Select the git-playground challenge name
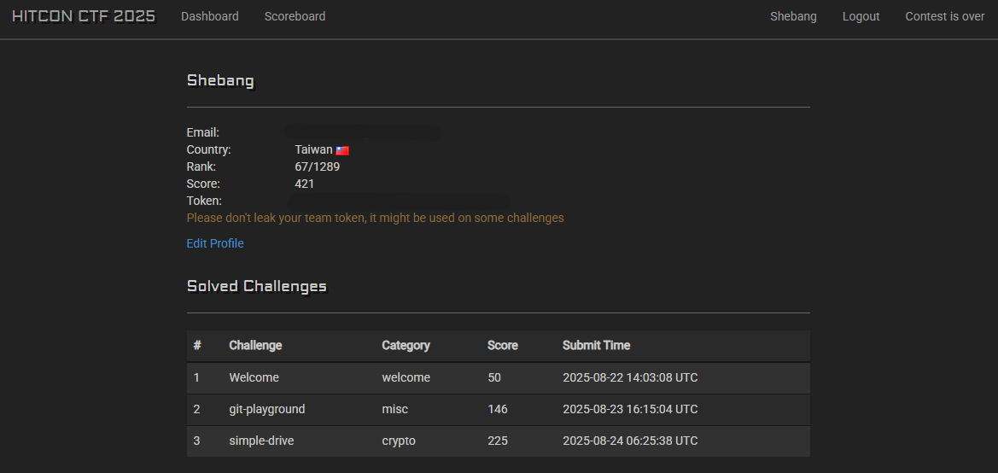This screenshot has width=998, height=473. [x=266, y=409]
